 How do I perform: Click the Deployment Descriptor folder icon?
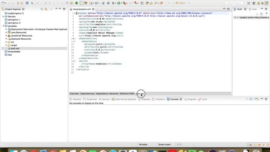[9, 29]
